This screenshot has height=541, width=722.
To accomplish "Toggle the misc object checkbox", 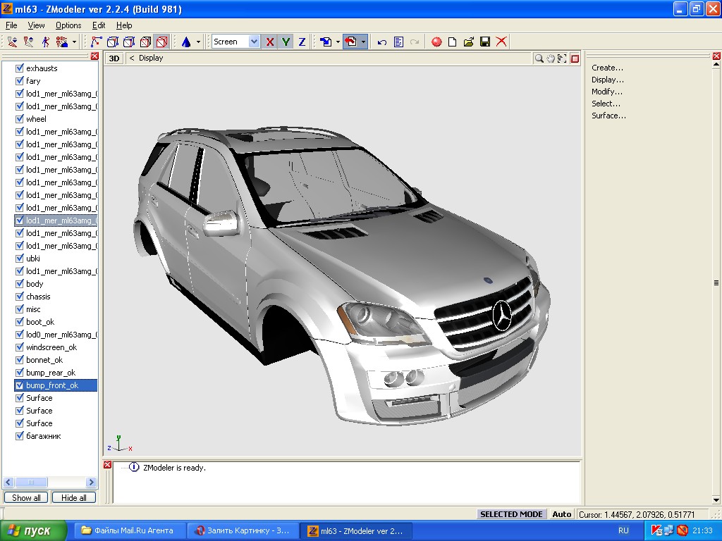I will point(19,309).
